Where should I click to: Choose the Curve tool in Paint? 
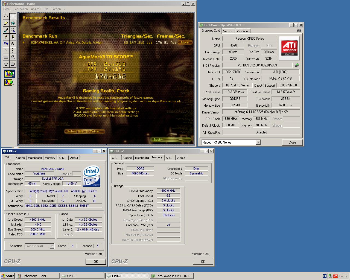(13, 51)
